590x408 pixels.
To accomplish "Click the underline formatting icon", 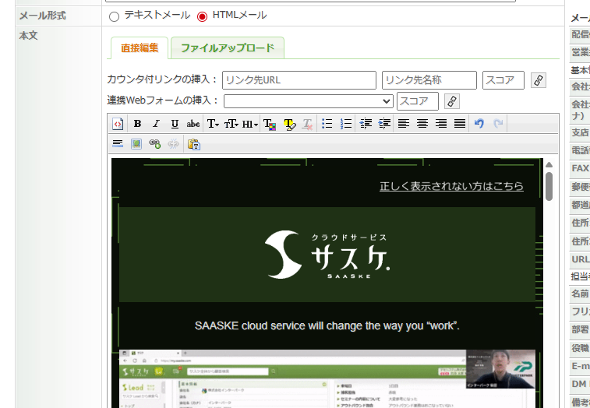I will (175, 124).
